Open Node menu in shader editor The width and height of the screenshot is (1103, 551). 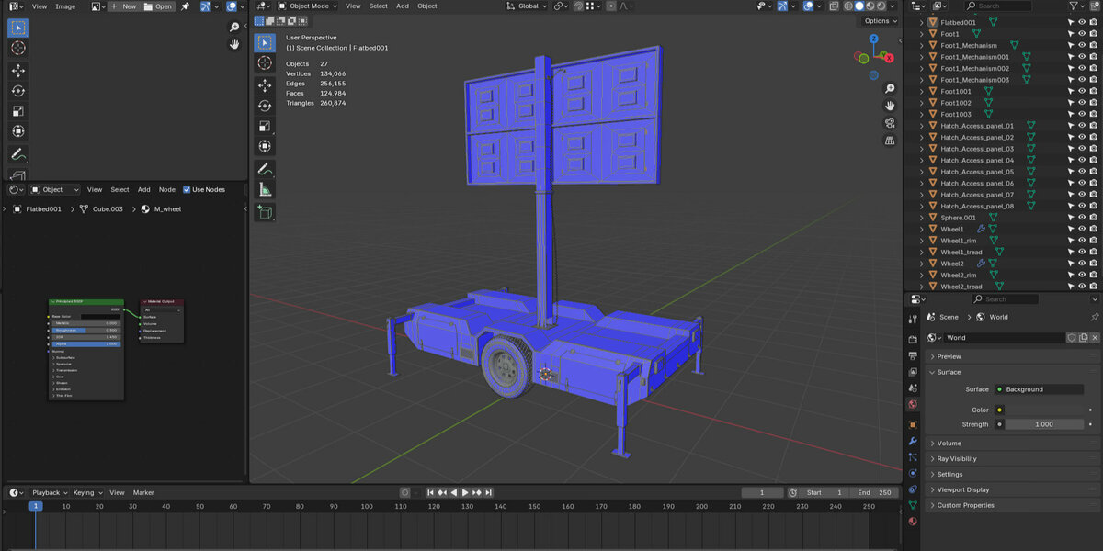[x=167, y=190]
